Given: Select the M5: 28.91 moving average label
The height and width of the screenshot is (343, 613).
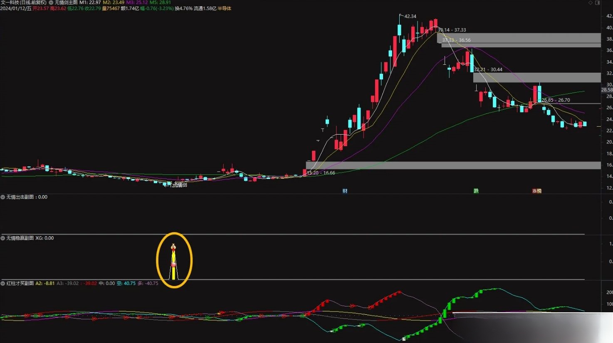Looking at the screenshot, I should (160, 2).
